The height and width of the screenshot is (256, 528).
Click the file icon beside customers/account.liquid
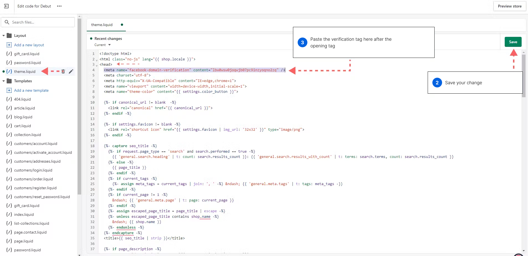click(9, 144)
